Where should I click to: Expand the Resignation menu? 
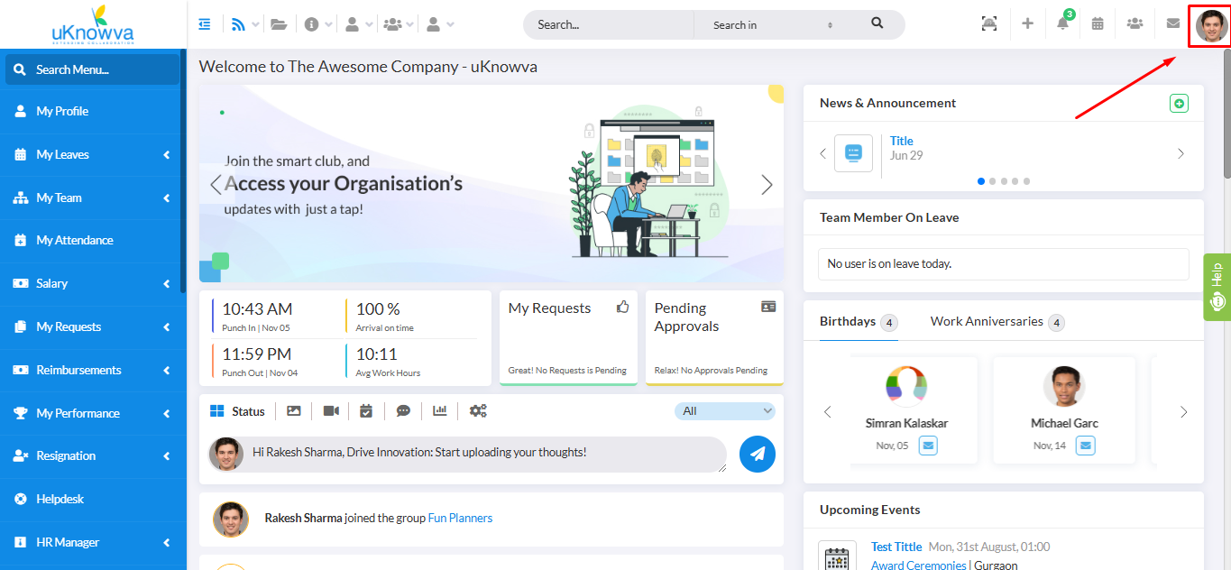click(x=93, y=455)
